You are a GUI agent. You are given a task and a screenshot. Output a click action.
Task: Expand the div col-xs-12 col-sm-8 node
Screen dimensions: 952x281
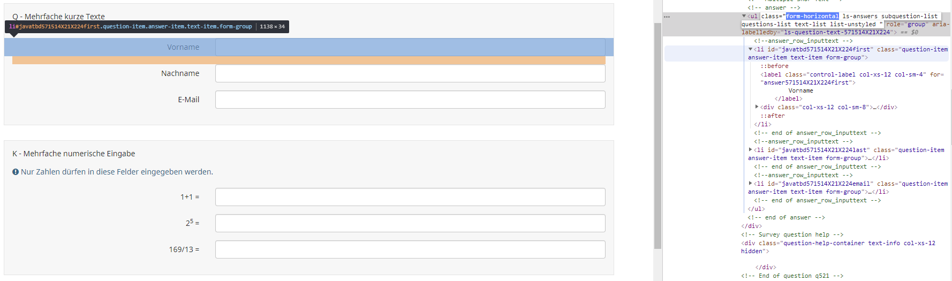point(757,107)
